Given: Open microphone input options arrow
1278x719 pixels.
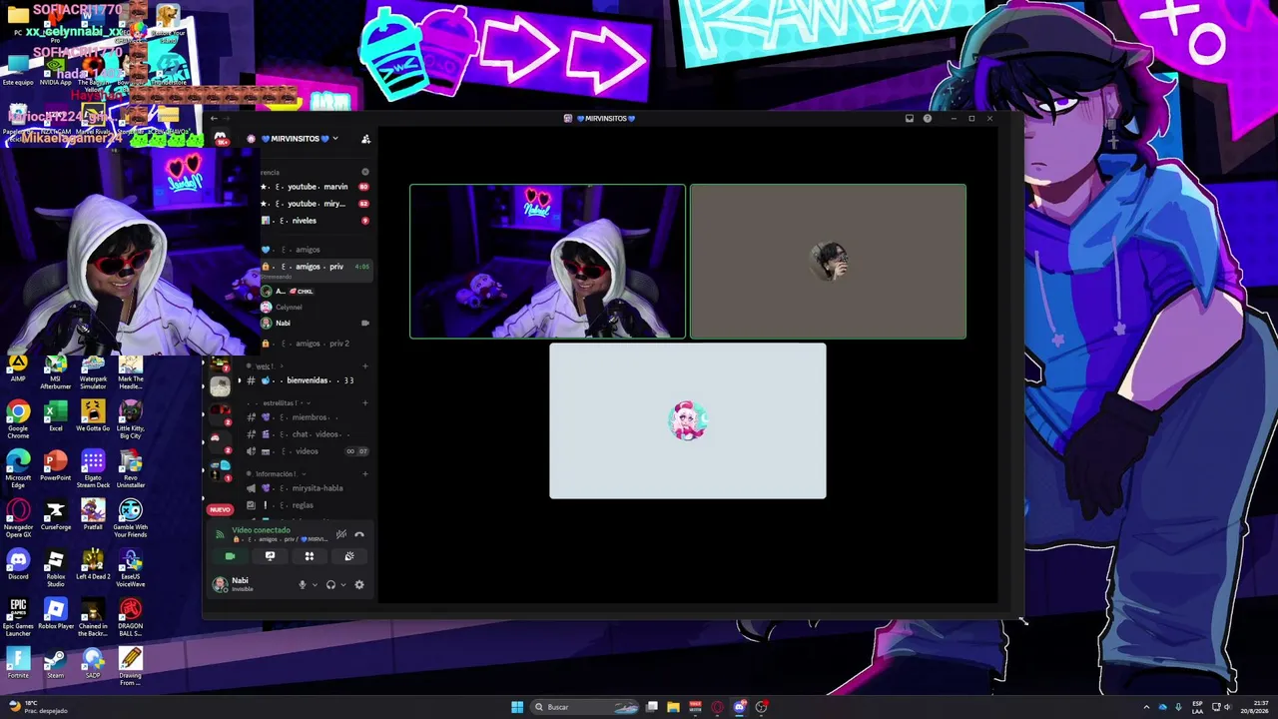Looking at the screenshot, I should [x=315, y=585].
